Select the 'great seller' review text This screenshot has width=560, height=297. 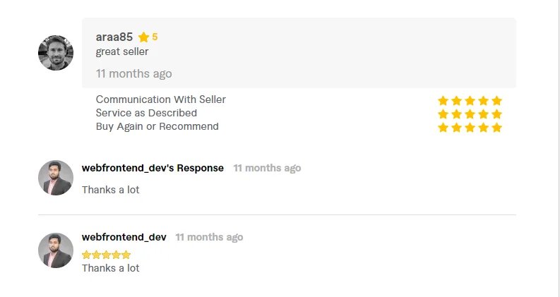click(x=121, y=51)
